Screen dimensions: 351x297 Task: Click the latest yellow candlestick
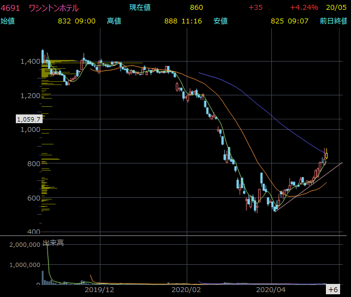(325, 155)
